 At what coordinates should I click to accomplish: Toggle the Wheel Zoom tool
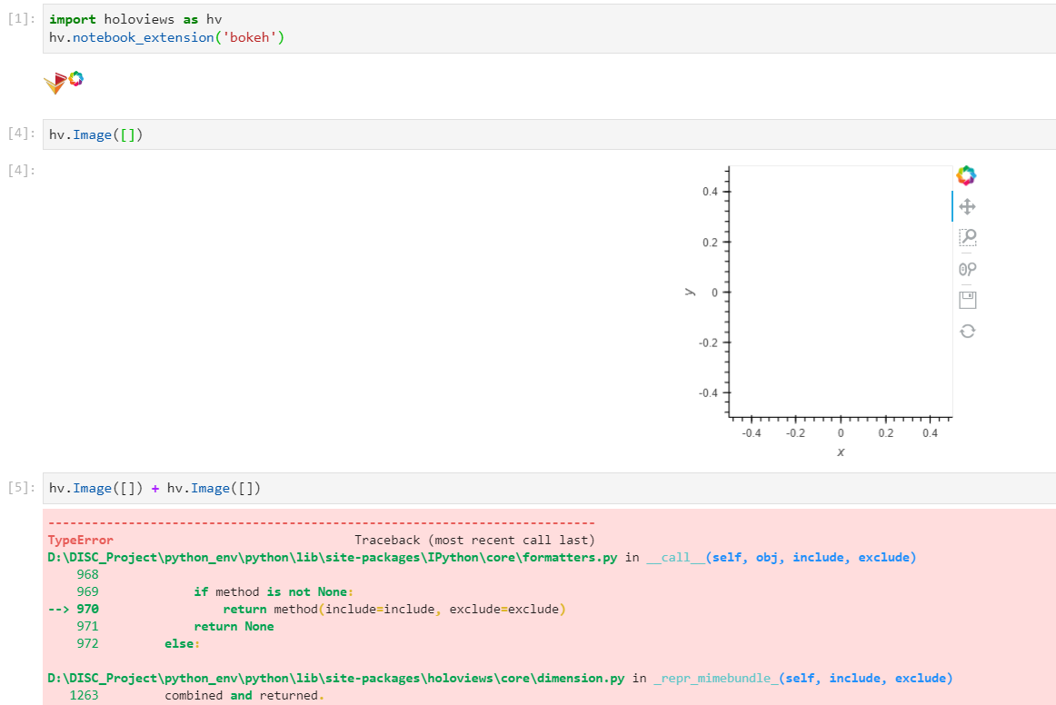(x=967, y=269)
